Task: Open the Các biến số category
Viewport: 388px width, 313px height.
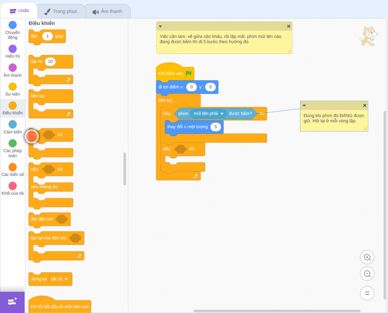Action: click(x=12, y=170)
